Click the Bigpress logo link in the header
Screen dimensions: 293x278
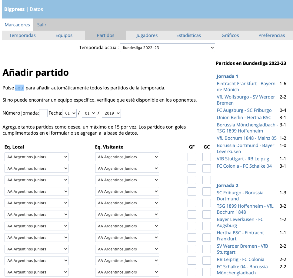[14, 9]
